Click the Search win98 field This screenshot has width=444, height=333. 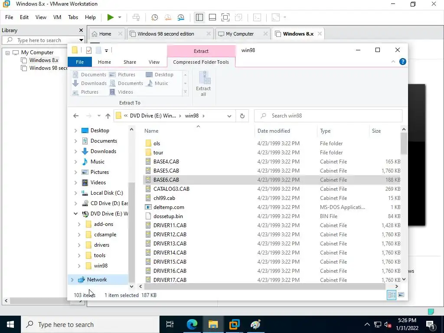(329, 116)
